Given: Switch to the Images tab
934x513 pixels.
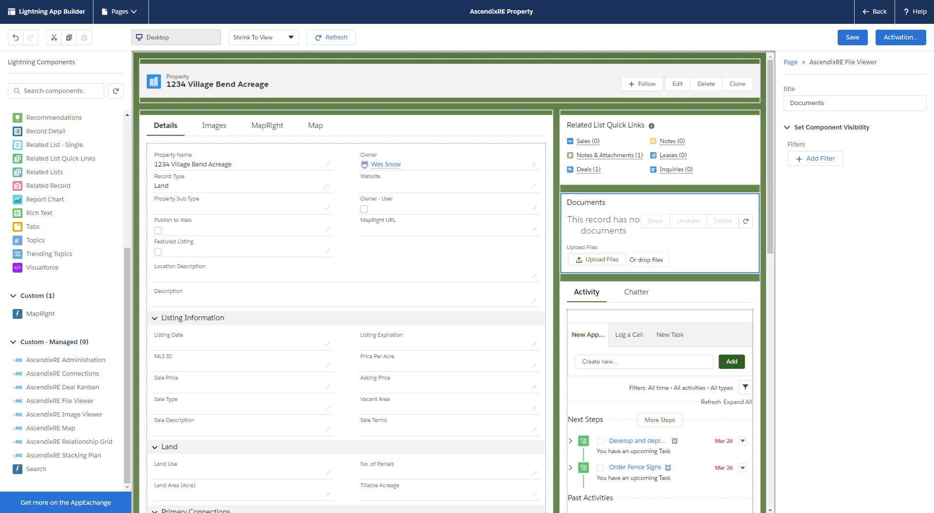Looking at the screenshot, I should 214,126.
